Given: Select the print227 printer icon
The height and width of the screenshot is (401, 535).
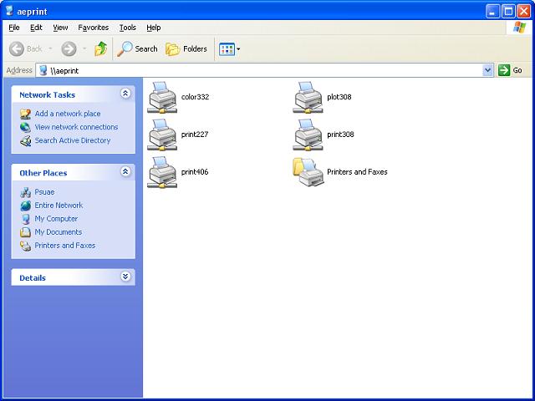Looking at the screenshot, I should (x=162, y=135).
